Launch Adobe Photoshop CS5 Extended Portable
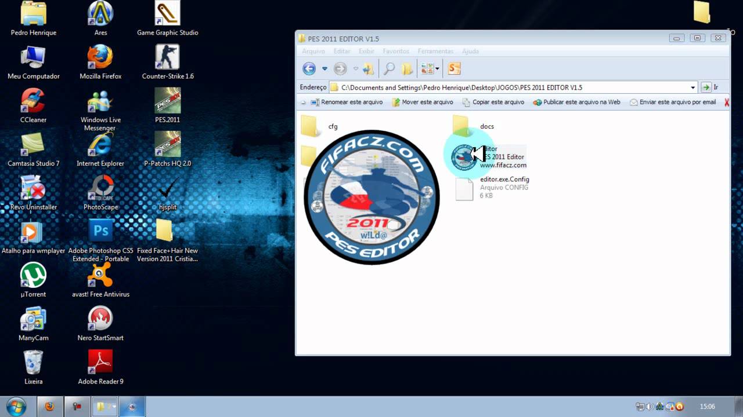 [x=100, y=231]
